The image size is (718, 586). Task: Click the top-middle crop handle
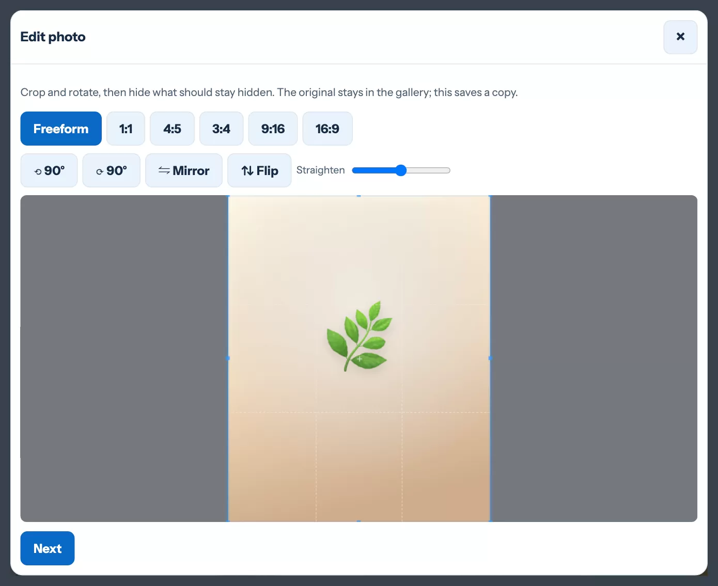tap(359, 196)
